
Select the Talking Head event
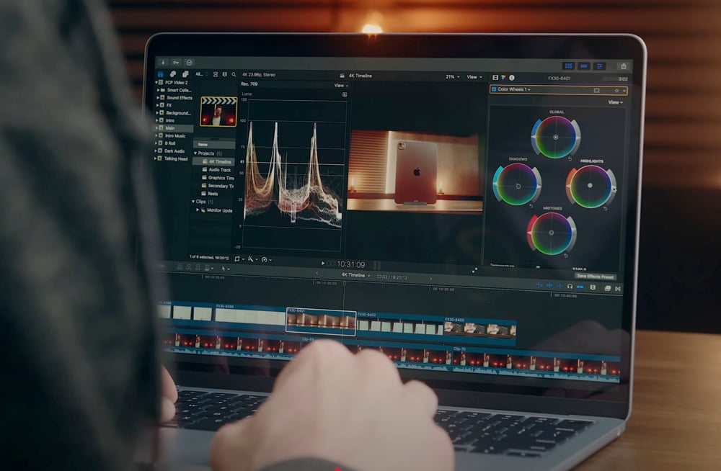176,159
